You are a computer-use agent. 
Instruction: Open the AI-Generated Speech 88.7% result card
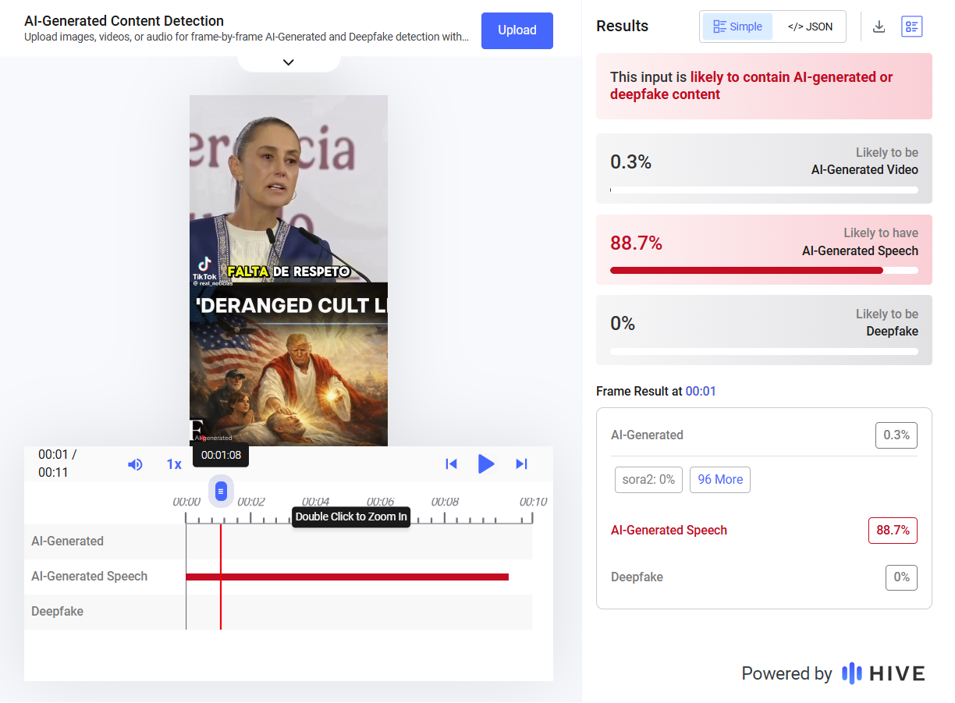pos(763,250)
